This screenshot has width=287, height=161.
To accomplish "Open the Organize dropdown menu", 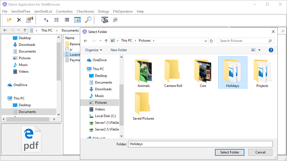I will [x=94, y=50].
